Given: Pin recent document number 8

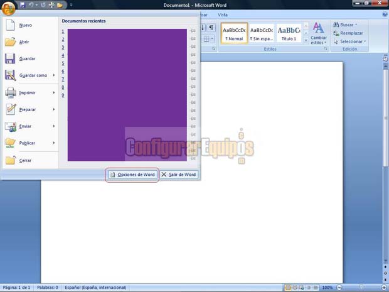Looking at the screenshot, I should (x=193, y=87).
